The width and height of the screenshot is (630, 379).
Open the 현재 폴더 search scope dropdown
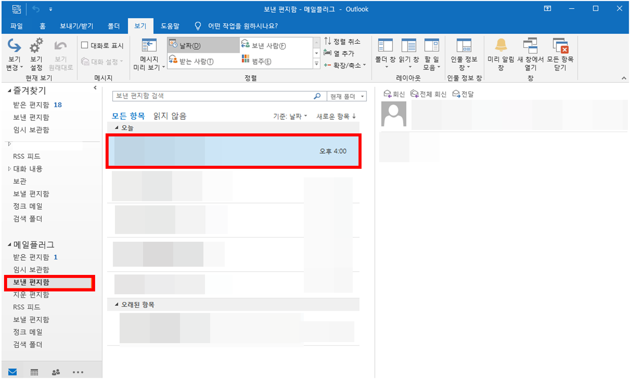click(347, 96)
